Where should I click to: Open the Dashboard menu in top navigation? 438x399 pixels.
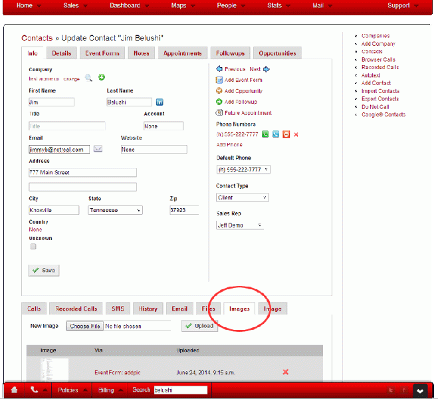(x=126, y=6)
